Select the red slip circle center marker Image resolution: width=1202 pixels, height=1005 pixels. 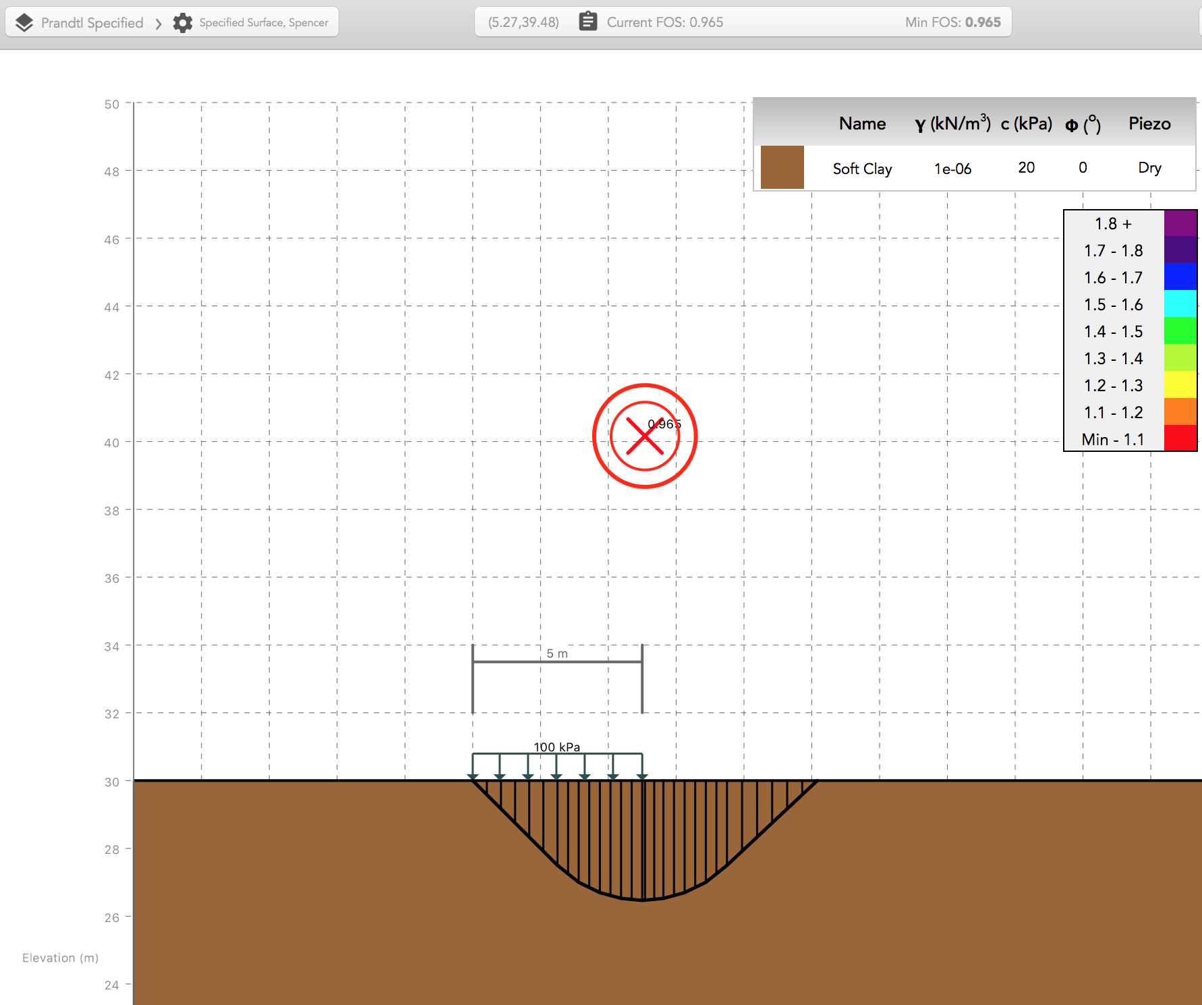(645, 436)
